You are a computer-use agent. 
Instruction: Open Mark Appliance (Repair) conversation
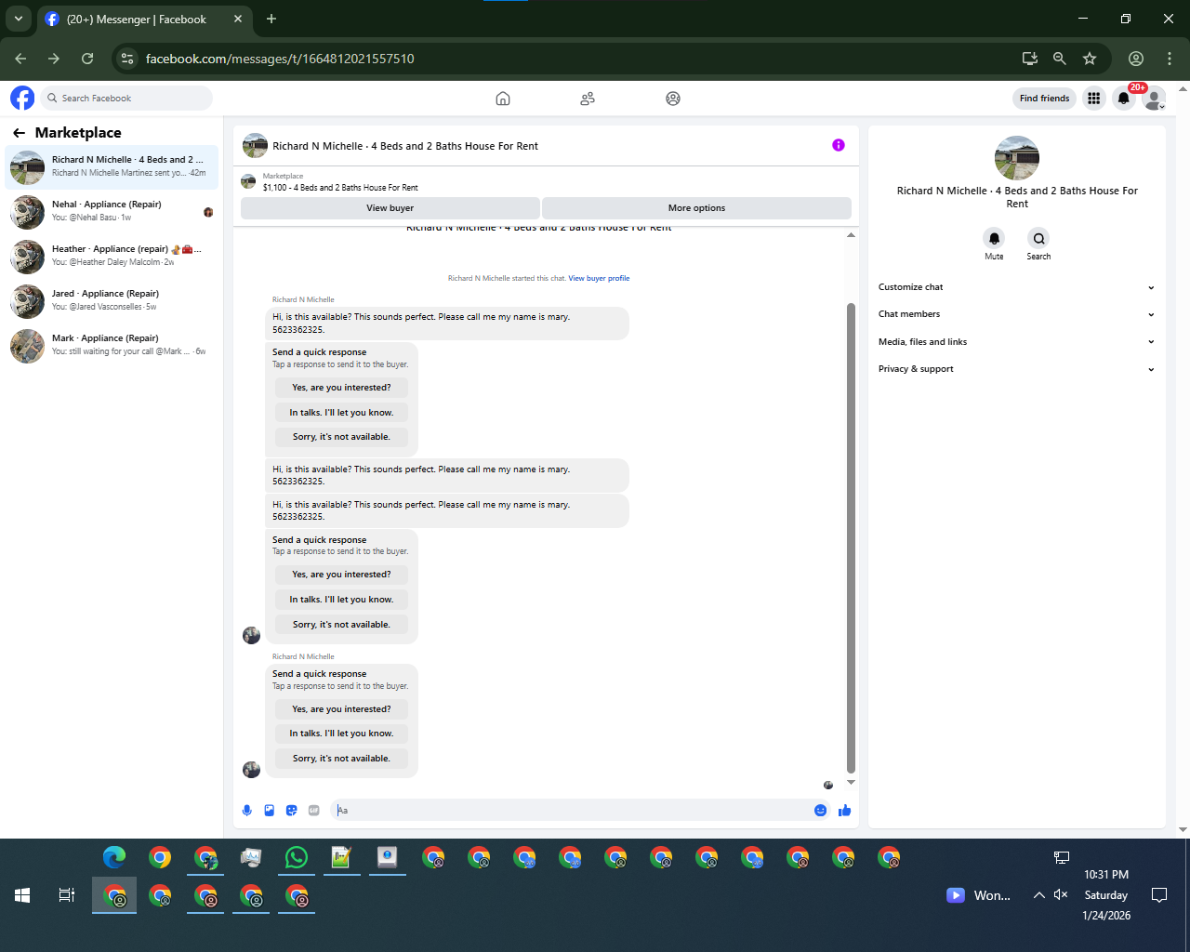112,345
